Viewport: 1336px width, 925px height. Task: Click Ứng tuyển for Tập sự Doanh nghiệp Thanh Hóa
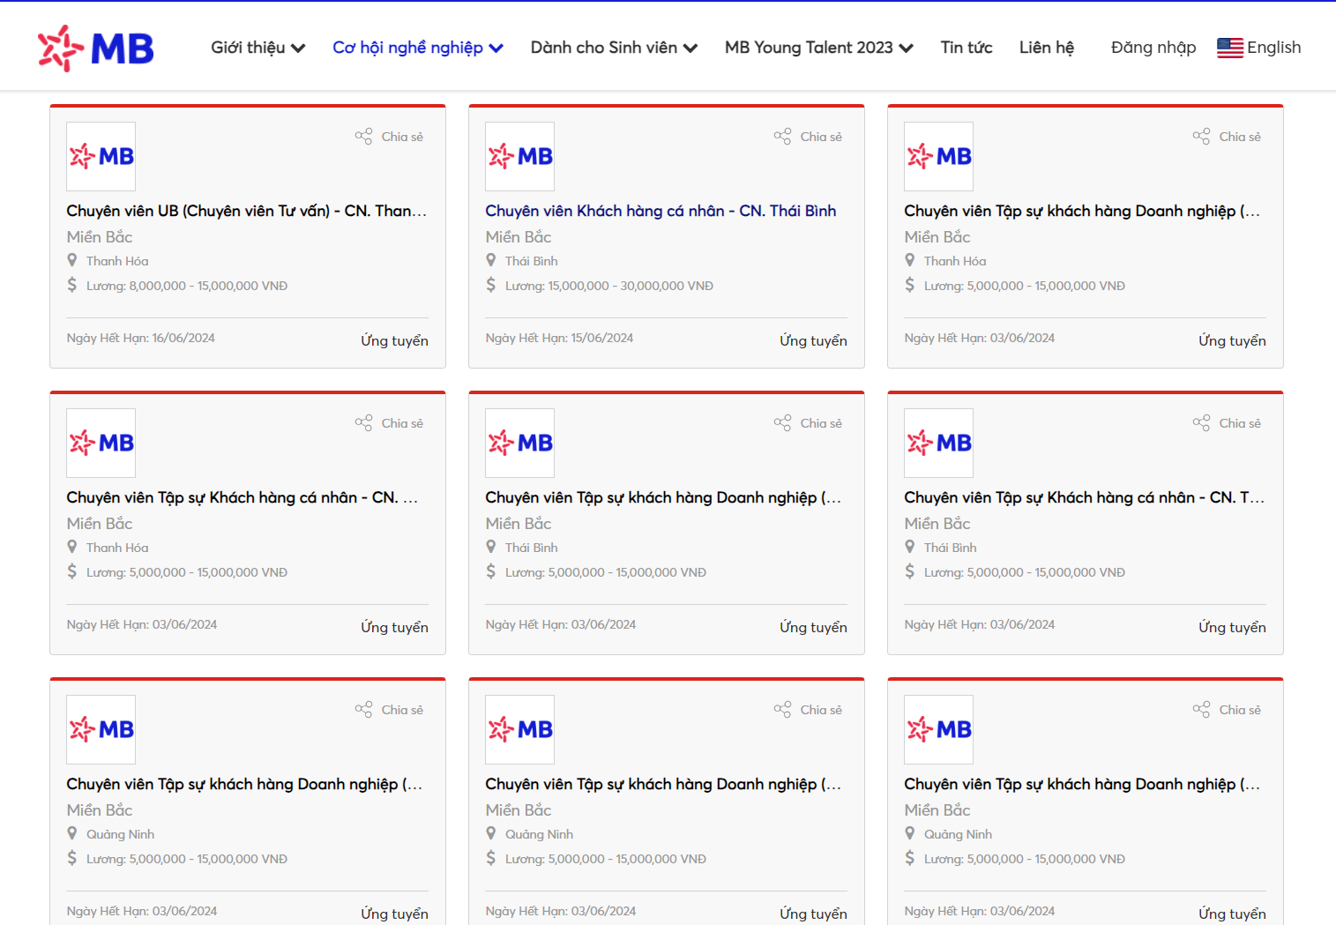click(x=1232, y=340)
